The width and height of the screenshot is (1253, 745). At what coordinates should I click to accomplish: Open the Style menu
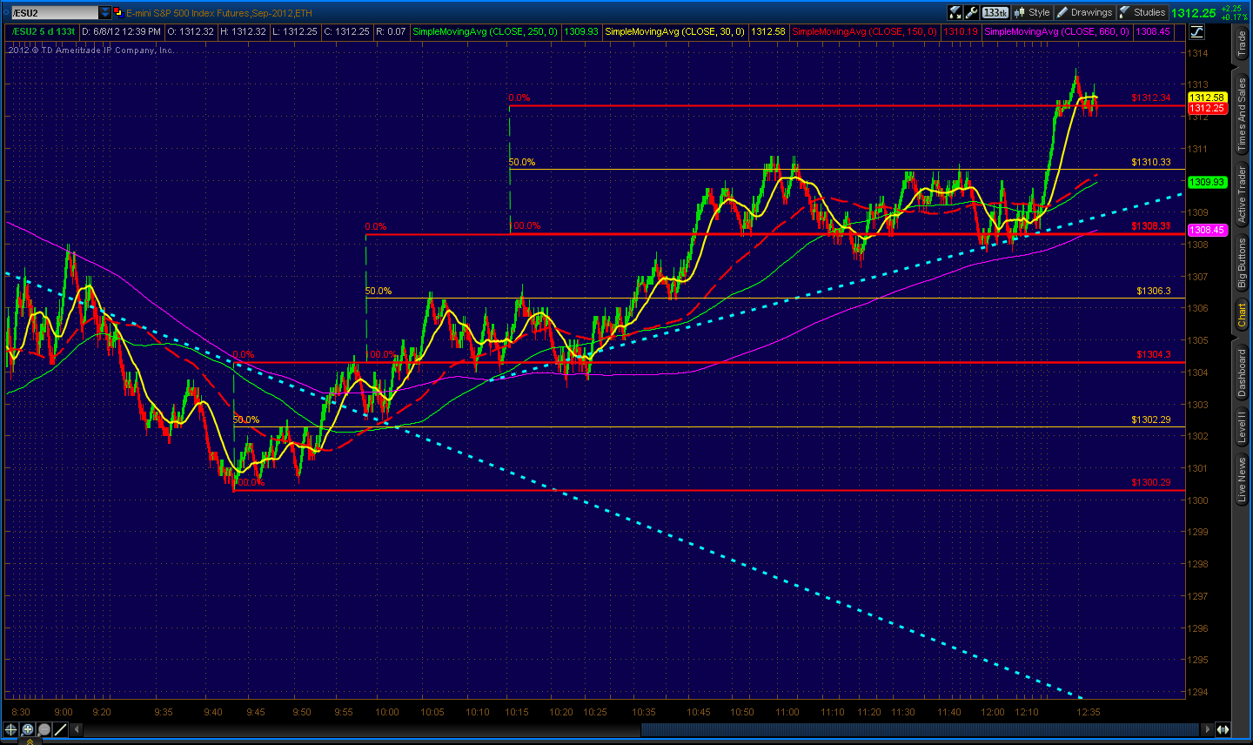tap(1032, 12)
